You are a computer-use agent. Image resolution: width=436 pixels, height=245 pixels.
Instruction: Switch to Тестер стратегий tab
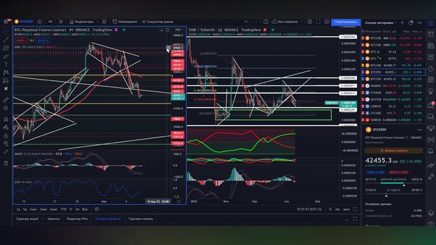108,219
